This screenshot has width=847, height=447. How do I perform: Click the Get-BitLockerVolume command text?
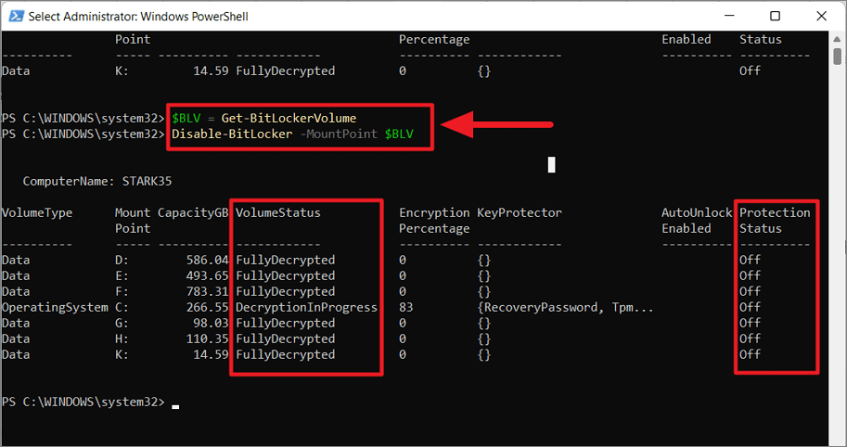(x=289, y=118)
